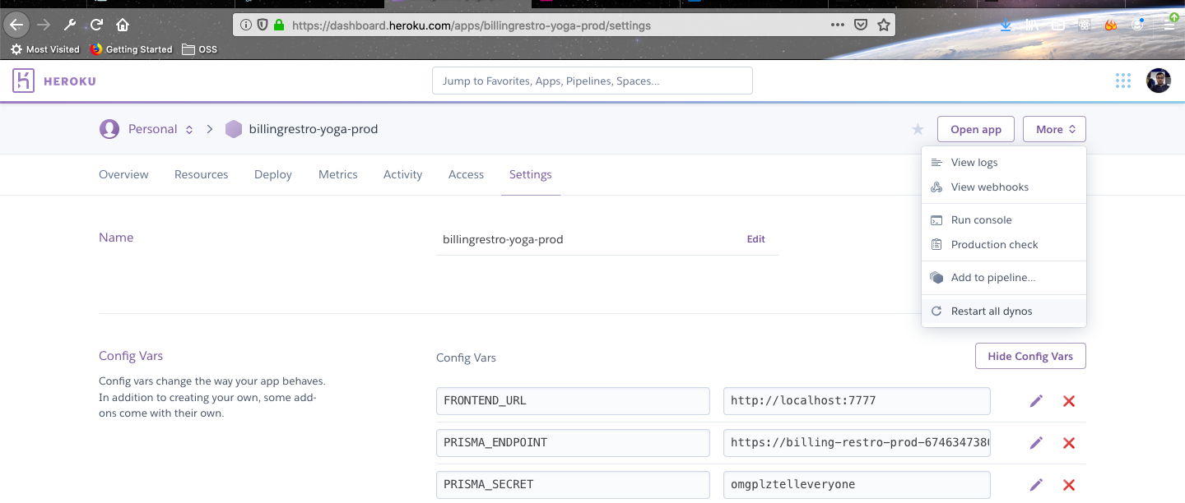Delete the FRONTEND_URL config var

[1069, 401]
